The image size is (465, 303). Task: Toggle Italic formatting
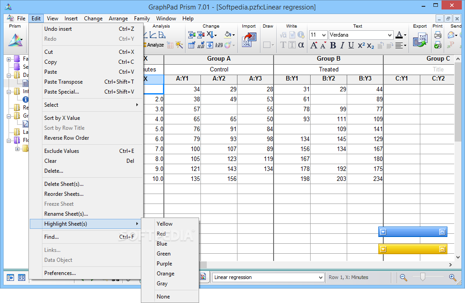(x=342, y=45)
